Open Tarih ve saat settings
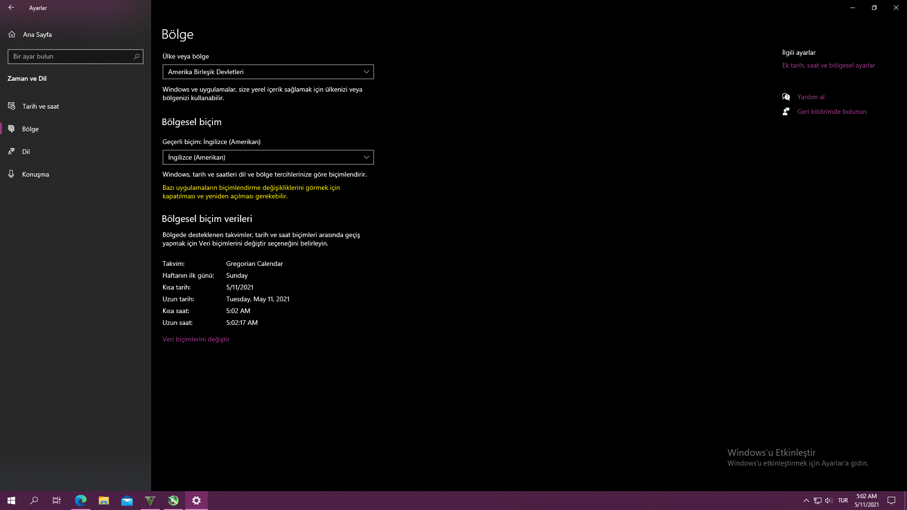 pyautogui.click(x=41, y=106)
